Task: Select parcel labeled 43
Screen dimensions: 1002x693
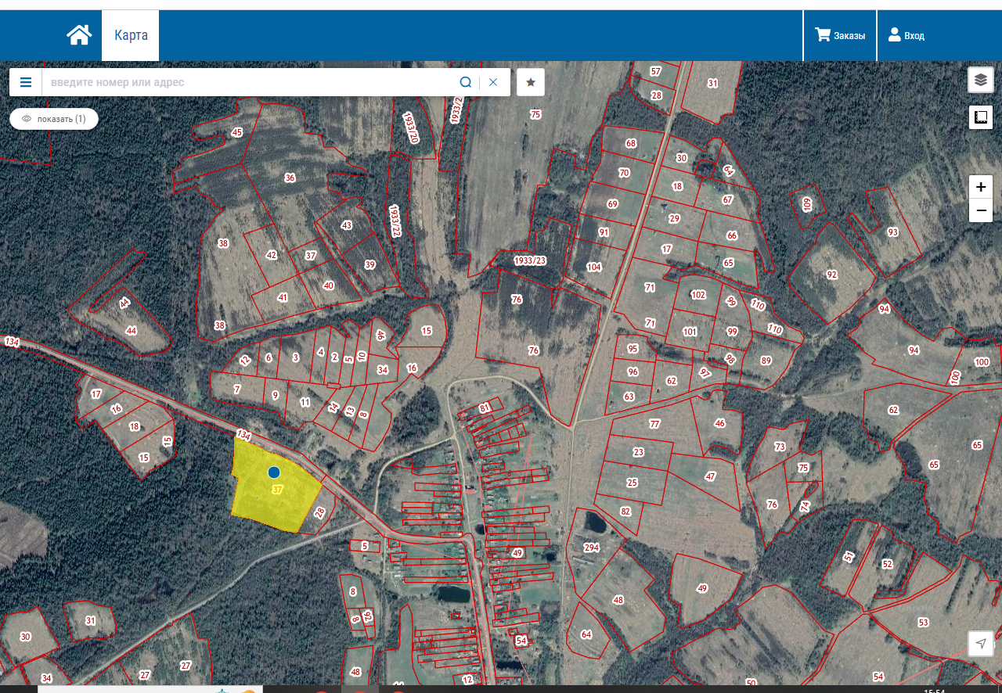Action: point(347,225)
